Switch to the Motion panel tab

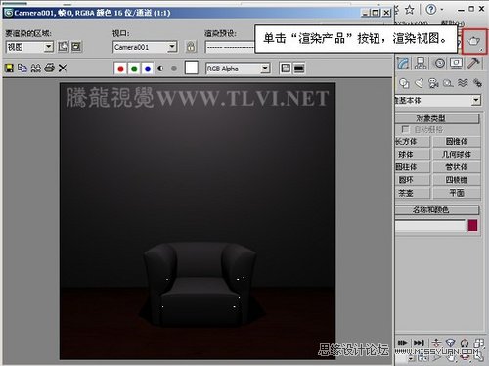coord(439,63)
